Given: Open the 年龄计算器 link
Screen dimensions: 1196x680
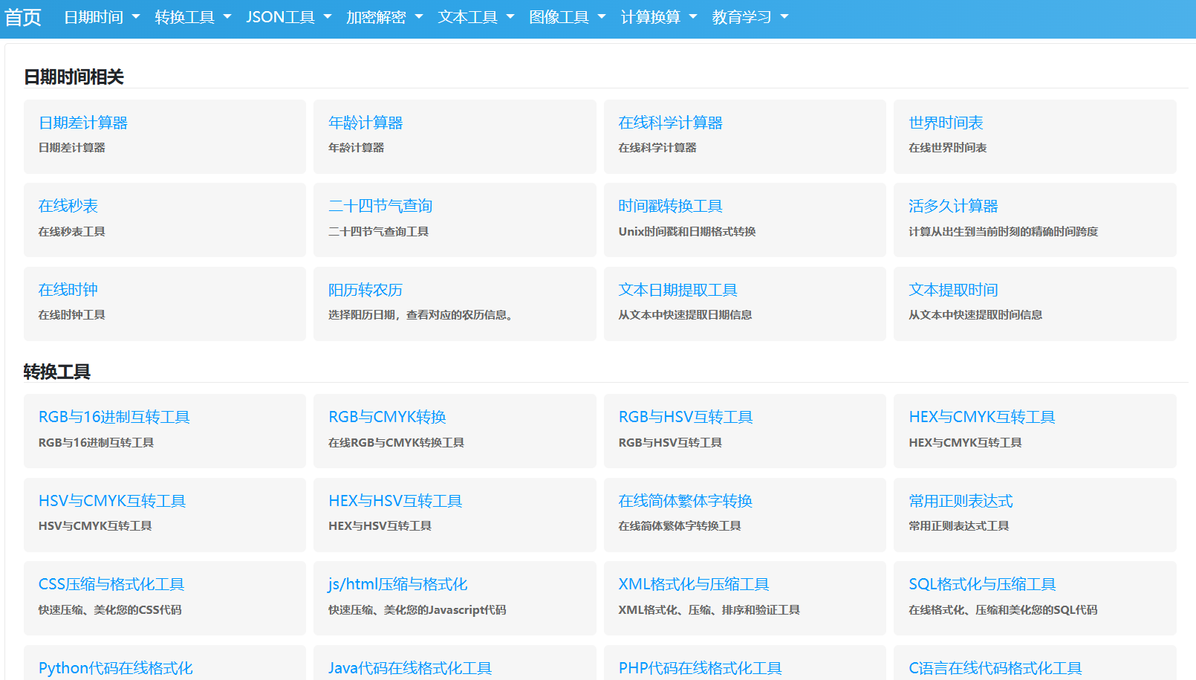Looking at the screenshot, I should pos(365,123).
